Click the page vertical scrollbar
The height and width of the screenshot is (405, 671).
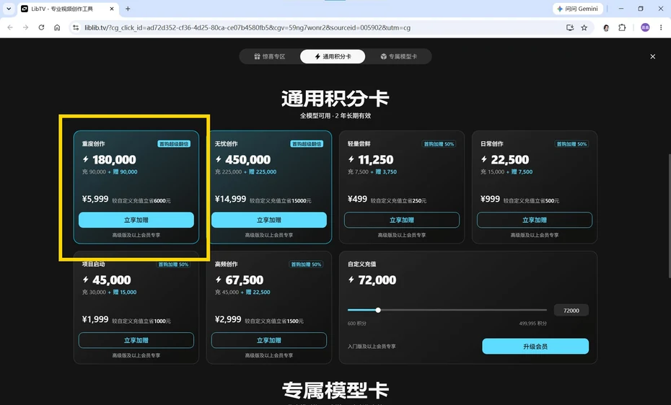(x=668, y=215)
